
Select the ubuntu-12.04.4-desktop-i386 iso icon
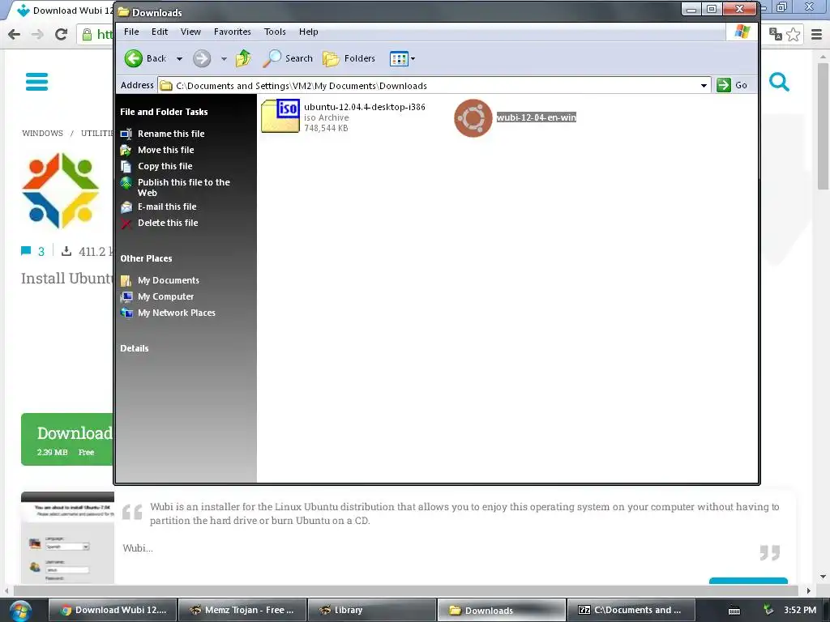[280, 116]
